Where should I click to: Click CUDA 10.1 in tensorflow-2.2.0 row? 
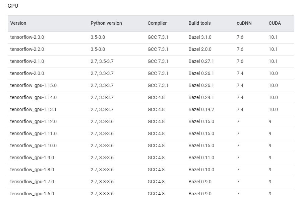pyautogui.click(x=273, y=49)
